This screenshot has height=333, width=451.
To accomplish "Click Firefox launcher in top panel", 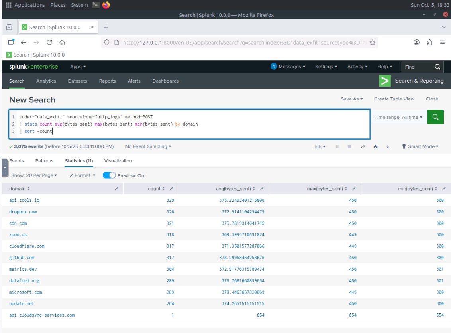I will [x=106, y=5].
